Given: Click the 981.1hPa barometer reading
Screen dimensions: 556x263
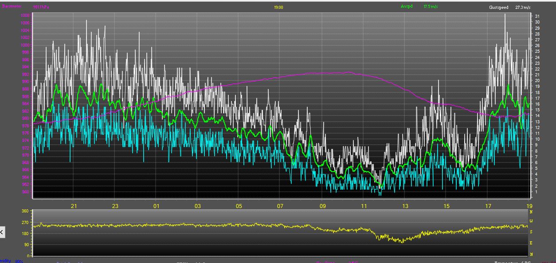Looking at the screenshot, I should [41, 7].
